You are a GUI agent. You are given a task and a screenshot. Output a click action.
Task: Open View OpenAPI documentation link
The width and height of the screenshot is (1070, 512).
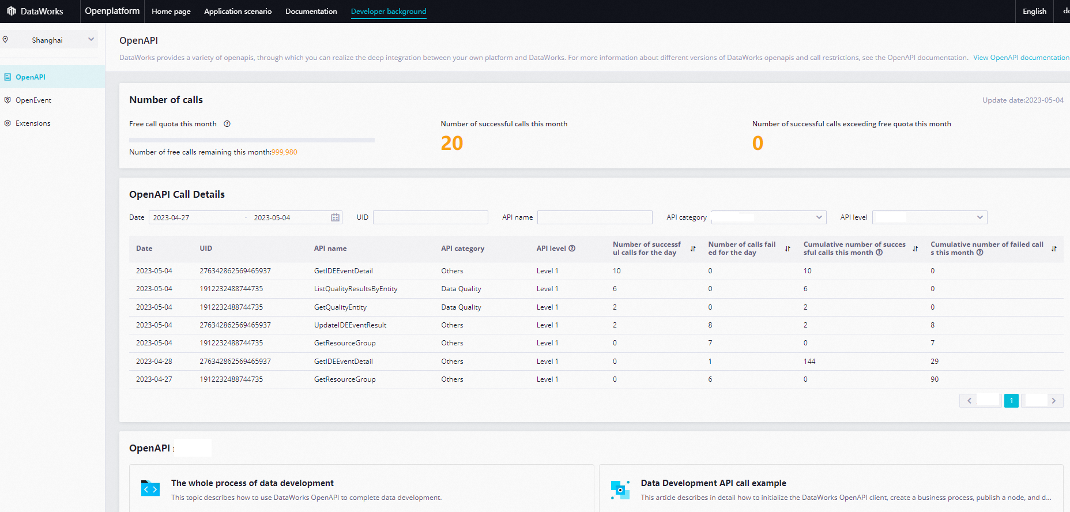pos(1021,58)
